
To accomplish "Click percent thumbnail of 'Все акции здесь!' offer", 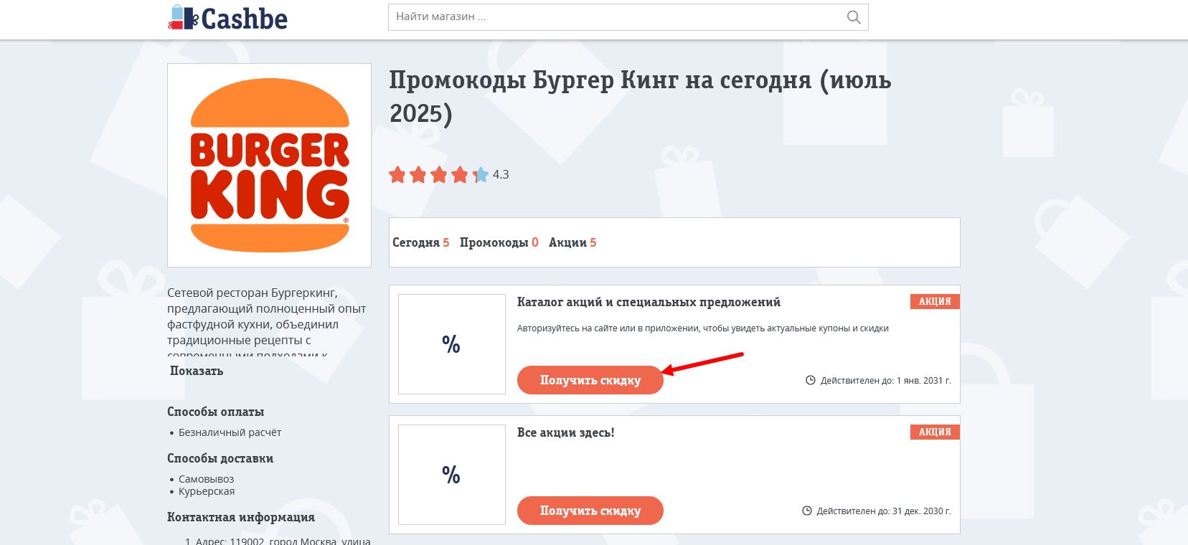I will [x=452, y=475].
